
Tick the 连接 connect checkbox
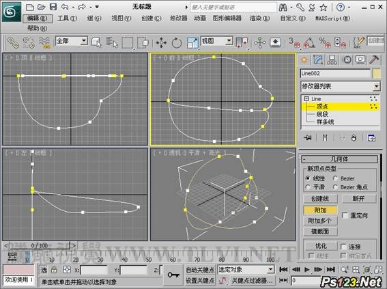tap(343, 247)
